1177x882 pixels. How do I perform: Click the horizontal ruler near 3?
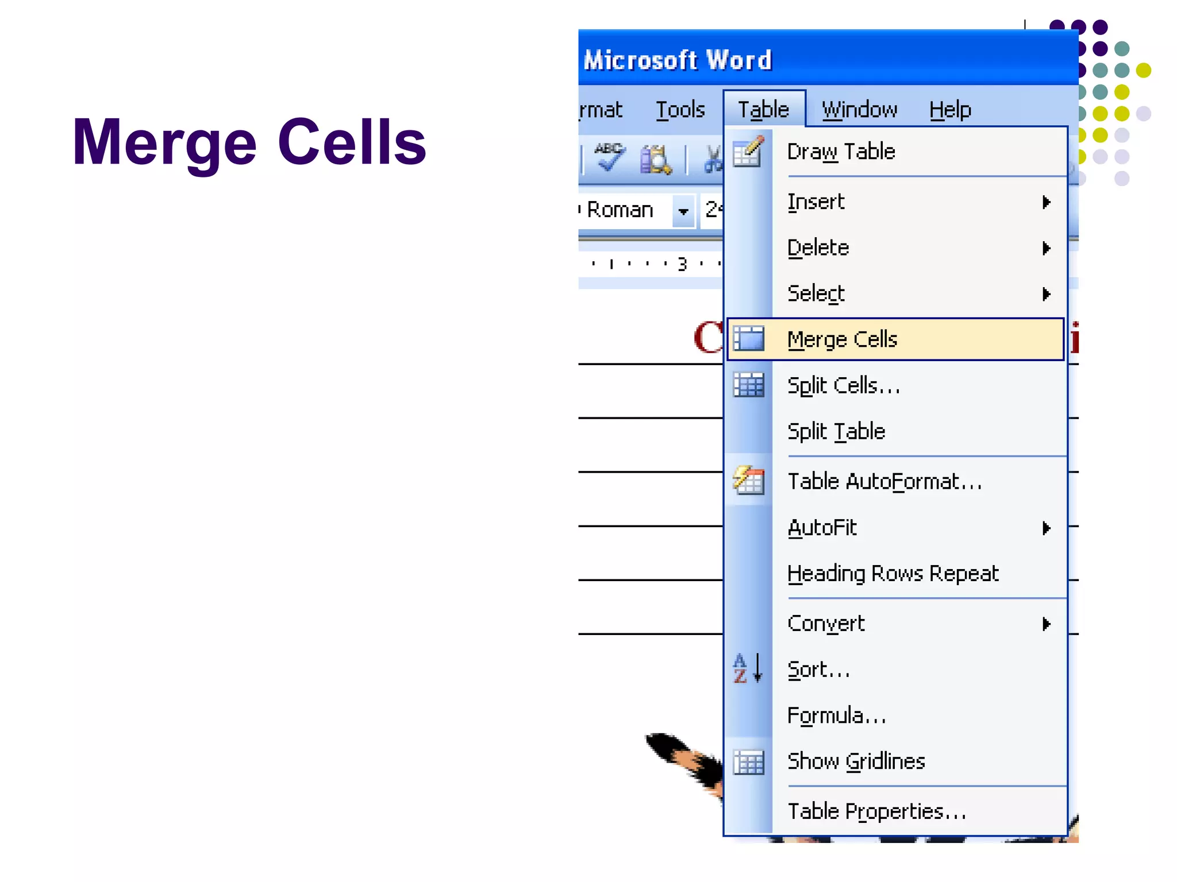[x=682, y=264]
